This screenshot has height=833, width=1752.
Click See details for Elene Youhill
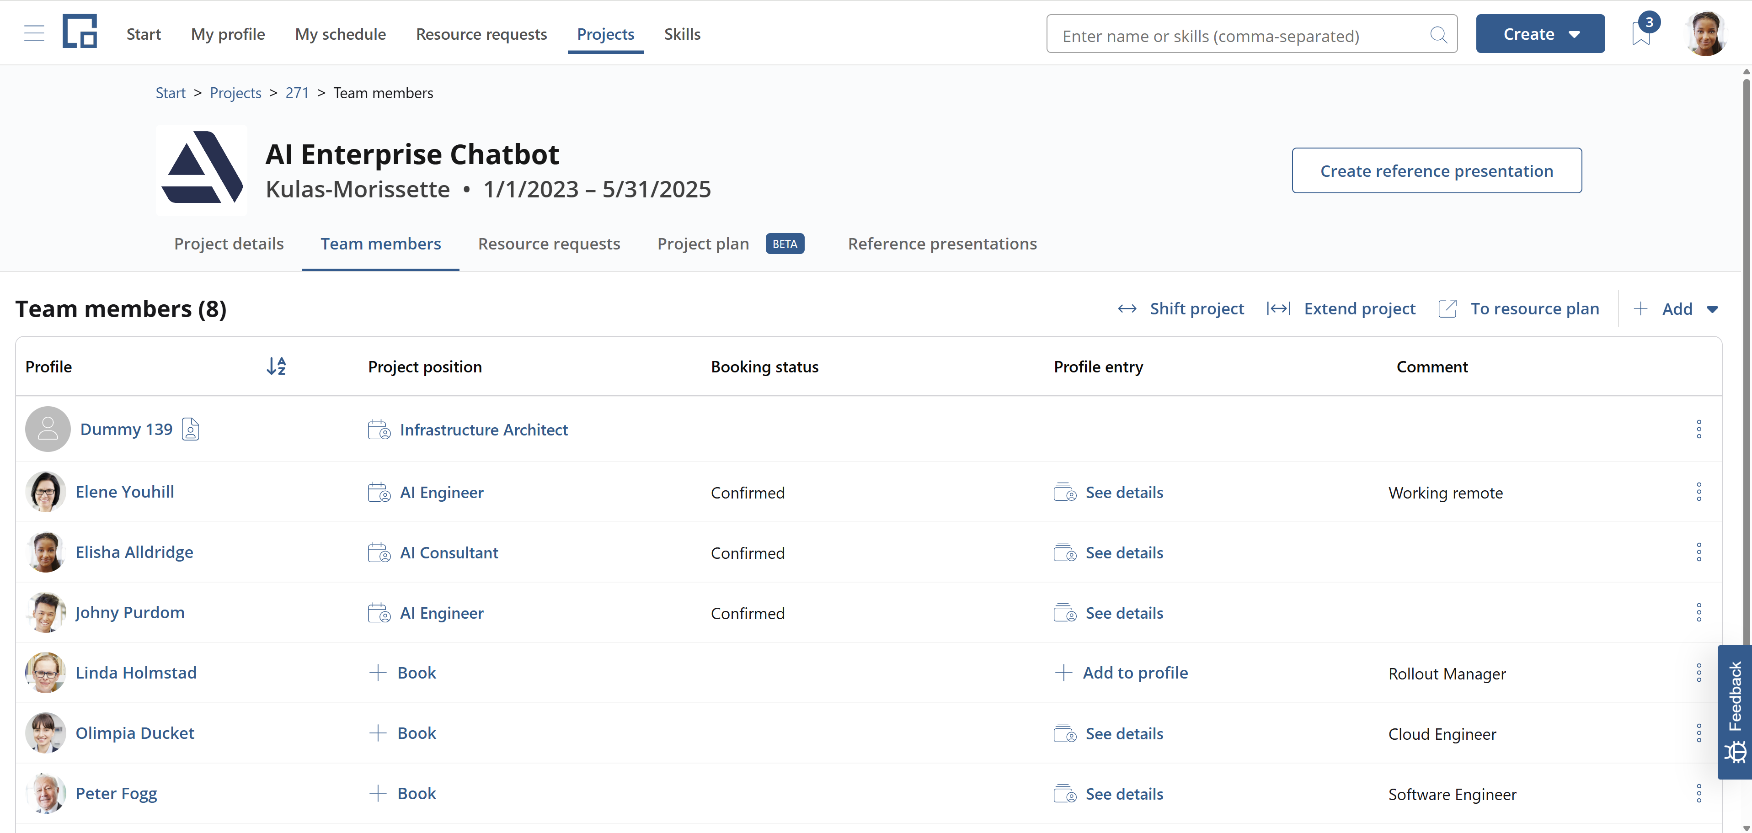(x=1123, y=492)
